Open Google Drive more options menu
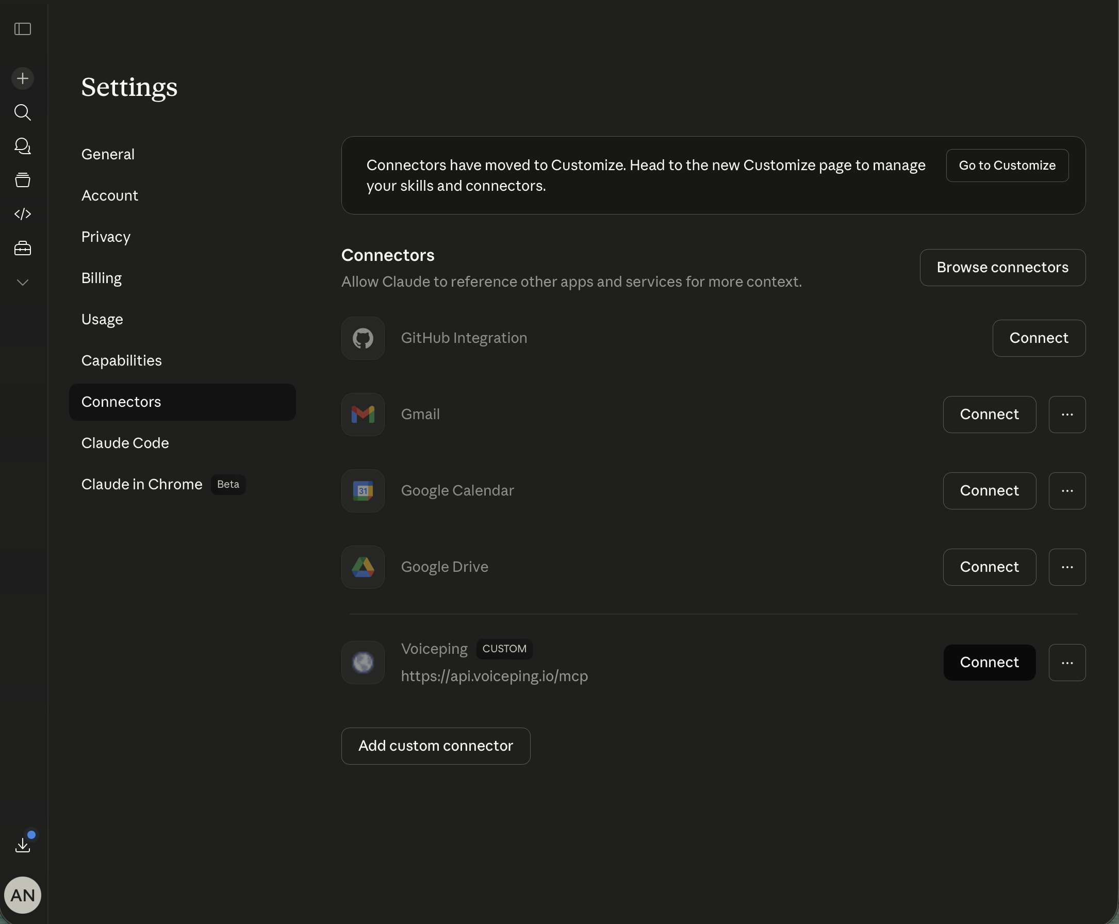Image resolution: width=1119 pixels, height=924 pixels. pos(1067,567)
